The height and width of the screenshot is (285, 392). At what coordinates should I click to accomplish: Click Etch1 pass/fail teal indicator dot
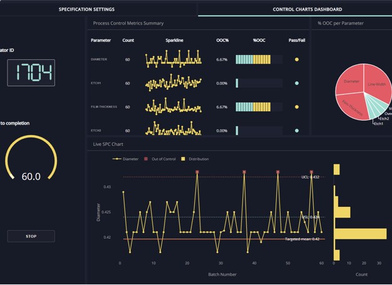coord(297,83)
